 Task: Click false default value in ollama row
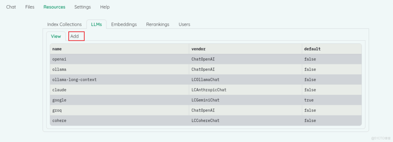coord(332,69)
